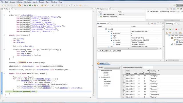Click the Open Perspective icon at top right
The image size is (183, 103).
tap(174, 5)
